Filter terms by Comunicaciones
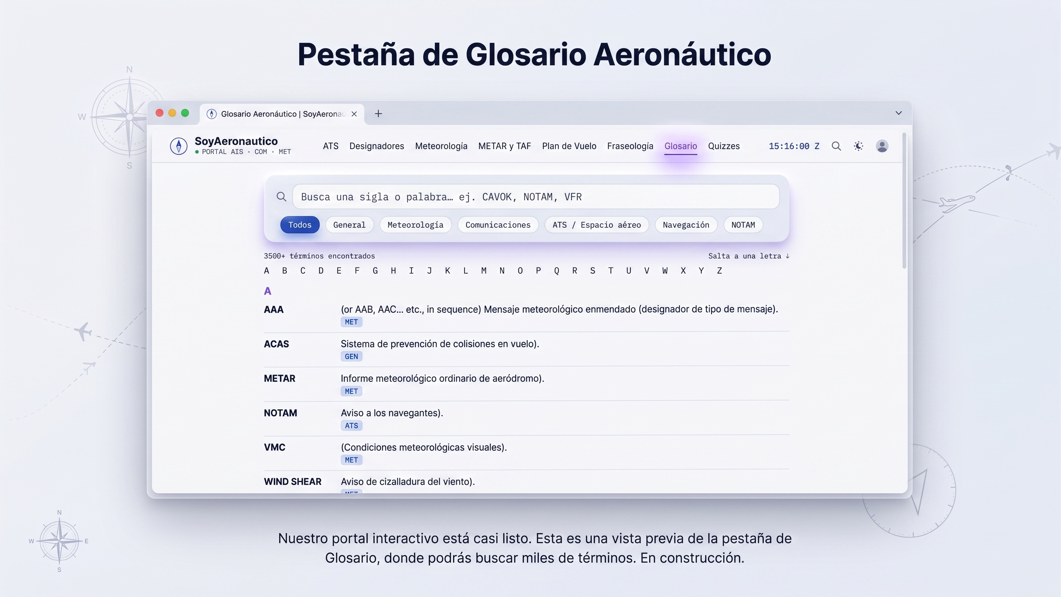The height and width of the screenshot is (597, 1061). 498,225
